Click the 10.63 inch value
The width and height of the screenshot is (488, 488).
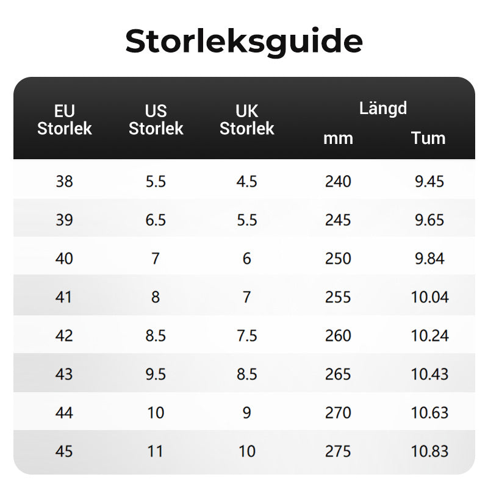pyautogui.click(x=429, y=413)
